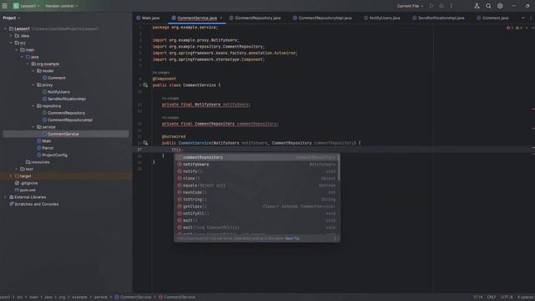Switch to the Main.java tab
Screen dimensions: 535x301
pyautogui.click(x=148, y=18)
